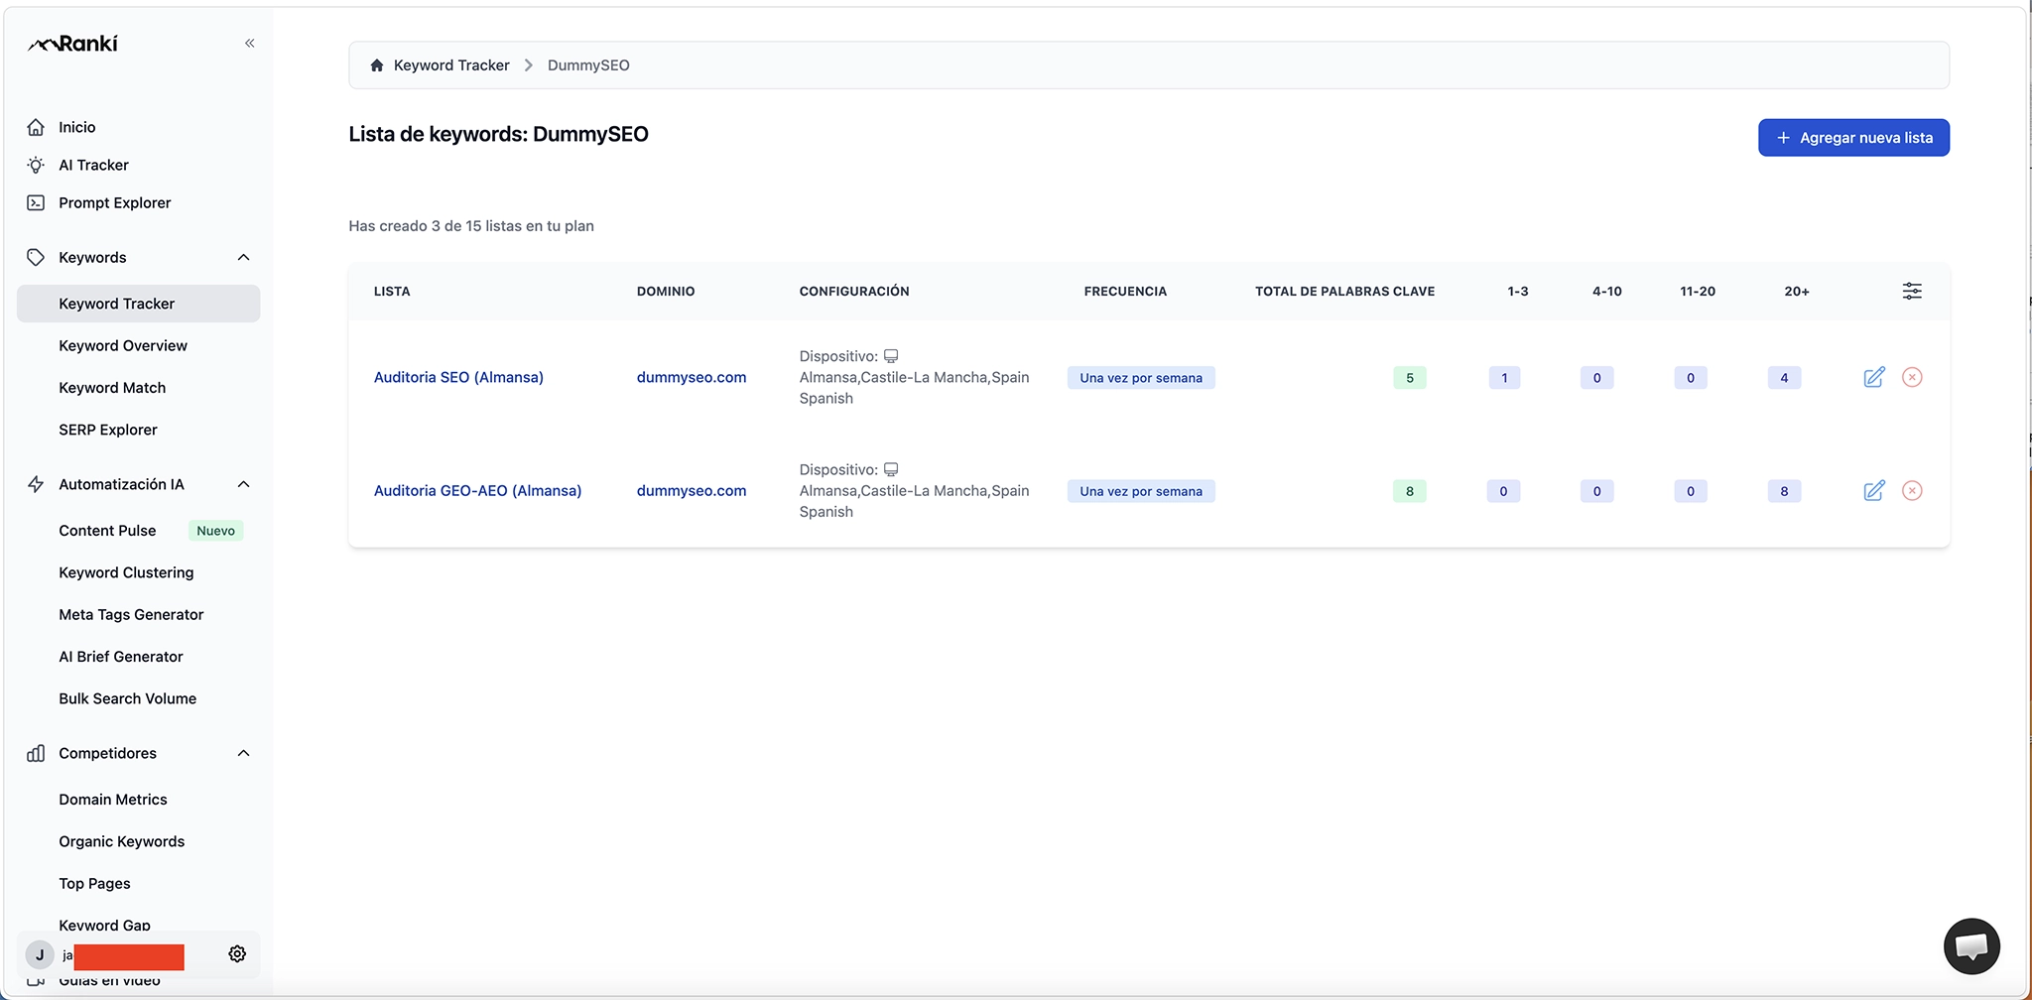This screenshot has height=1000, width=2032.
Task: Open AI Tracker in the sidebar
Action: coord(93,165)
